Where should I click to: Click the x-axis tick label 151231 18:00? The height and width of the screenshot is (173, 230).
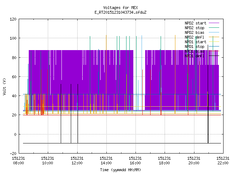tap(164, 161)
